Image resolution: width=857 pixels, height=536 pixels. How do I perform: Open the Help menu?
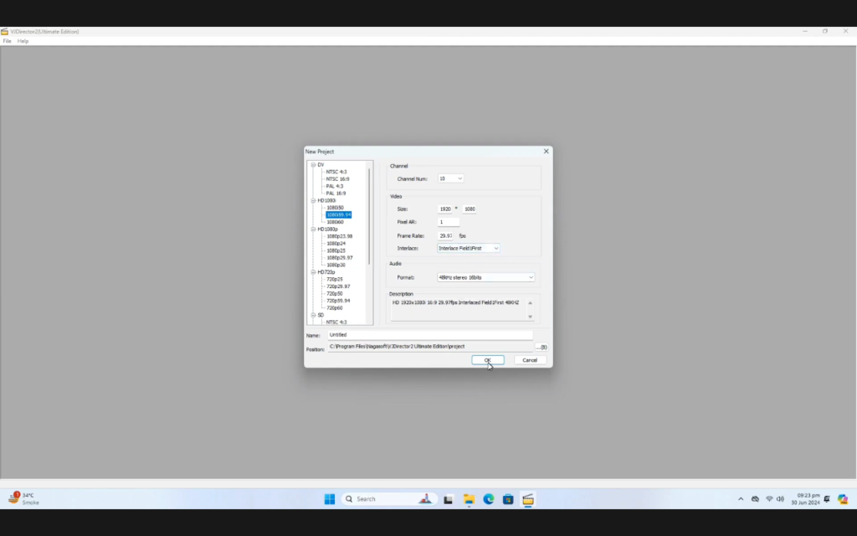pyautogui.click(x=23, y=41)
